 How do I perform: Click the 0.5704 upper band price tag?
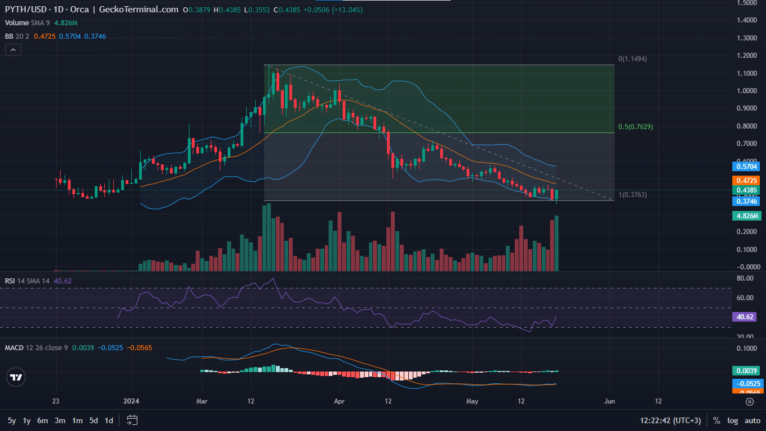click(746, 167)
